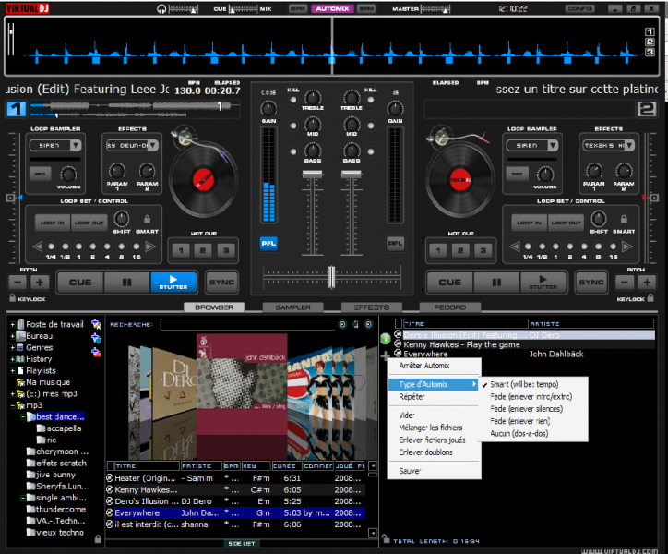The height and width of the screenshot is (554, 668).
Task: Trigger hot cue 2 on the left deck
Action: tap(201, 250)
